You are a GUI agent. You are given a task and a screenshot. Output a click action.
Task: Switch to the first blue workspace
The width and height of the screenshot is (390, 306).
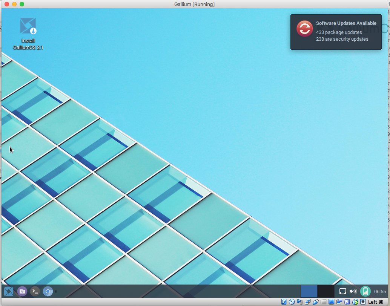pos(309,291)
